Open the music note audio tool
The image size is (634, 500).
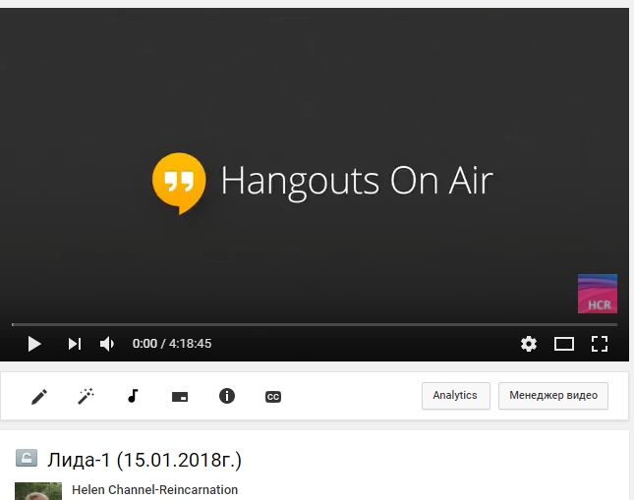[133, 396]
